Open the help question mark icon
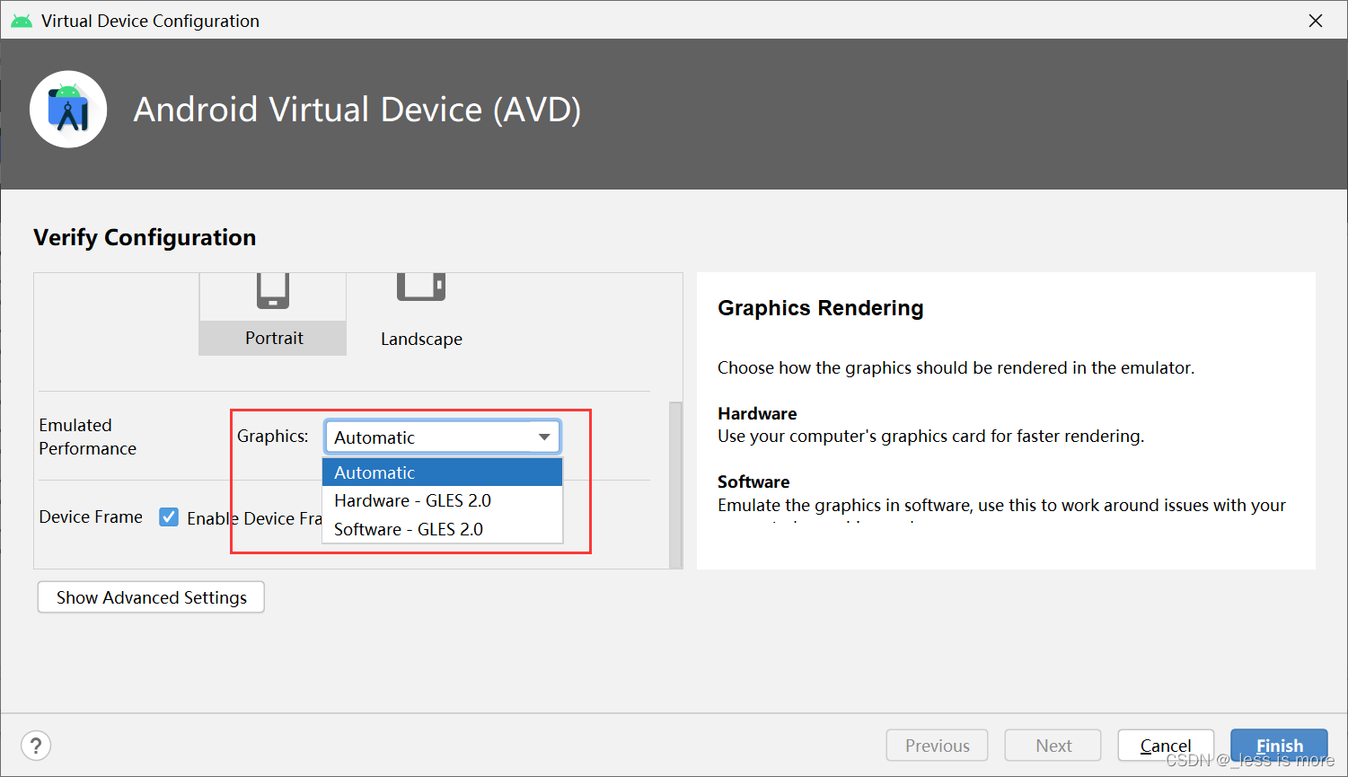 coord(36,745)
